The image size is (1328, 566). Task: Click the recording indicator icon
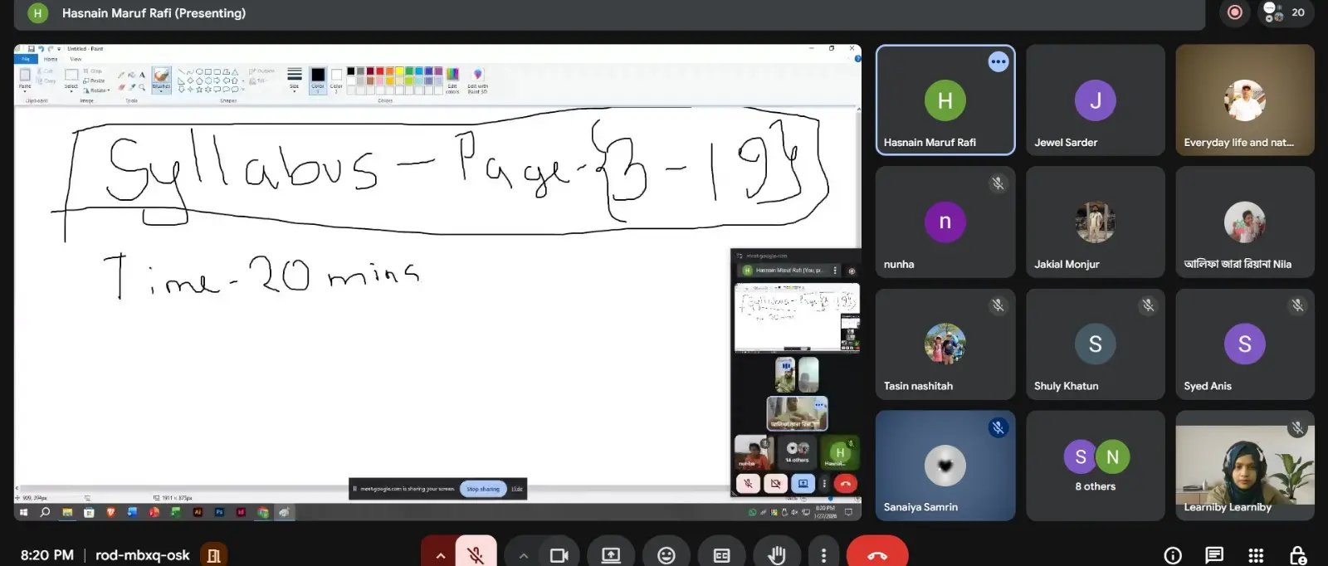(x=1235, y=12)
